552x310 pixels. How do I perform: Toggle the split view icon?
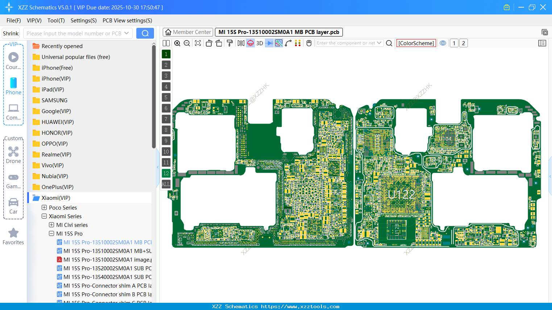click(166, 43)
